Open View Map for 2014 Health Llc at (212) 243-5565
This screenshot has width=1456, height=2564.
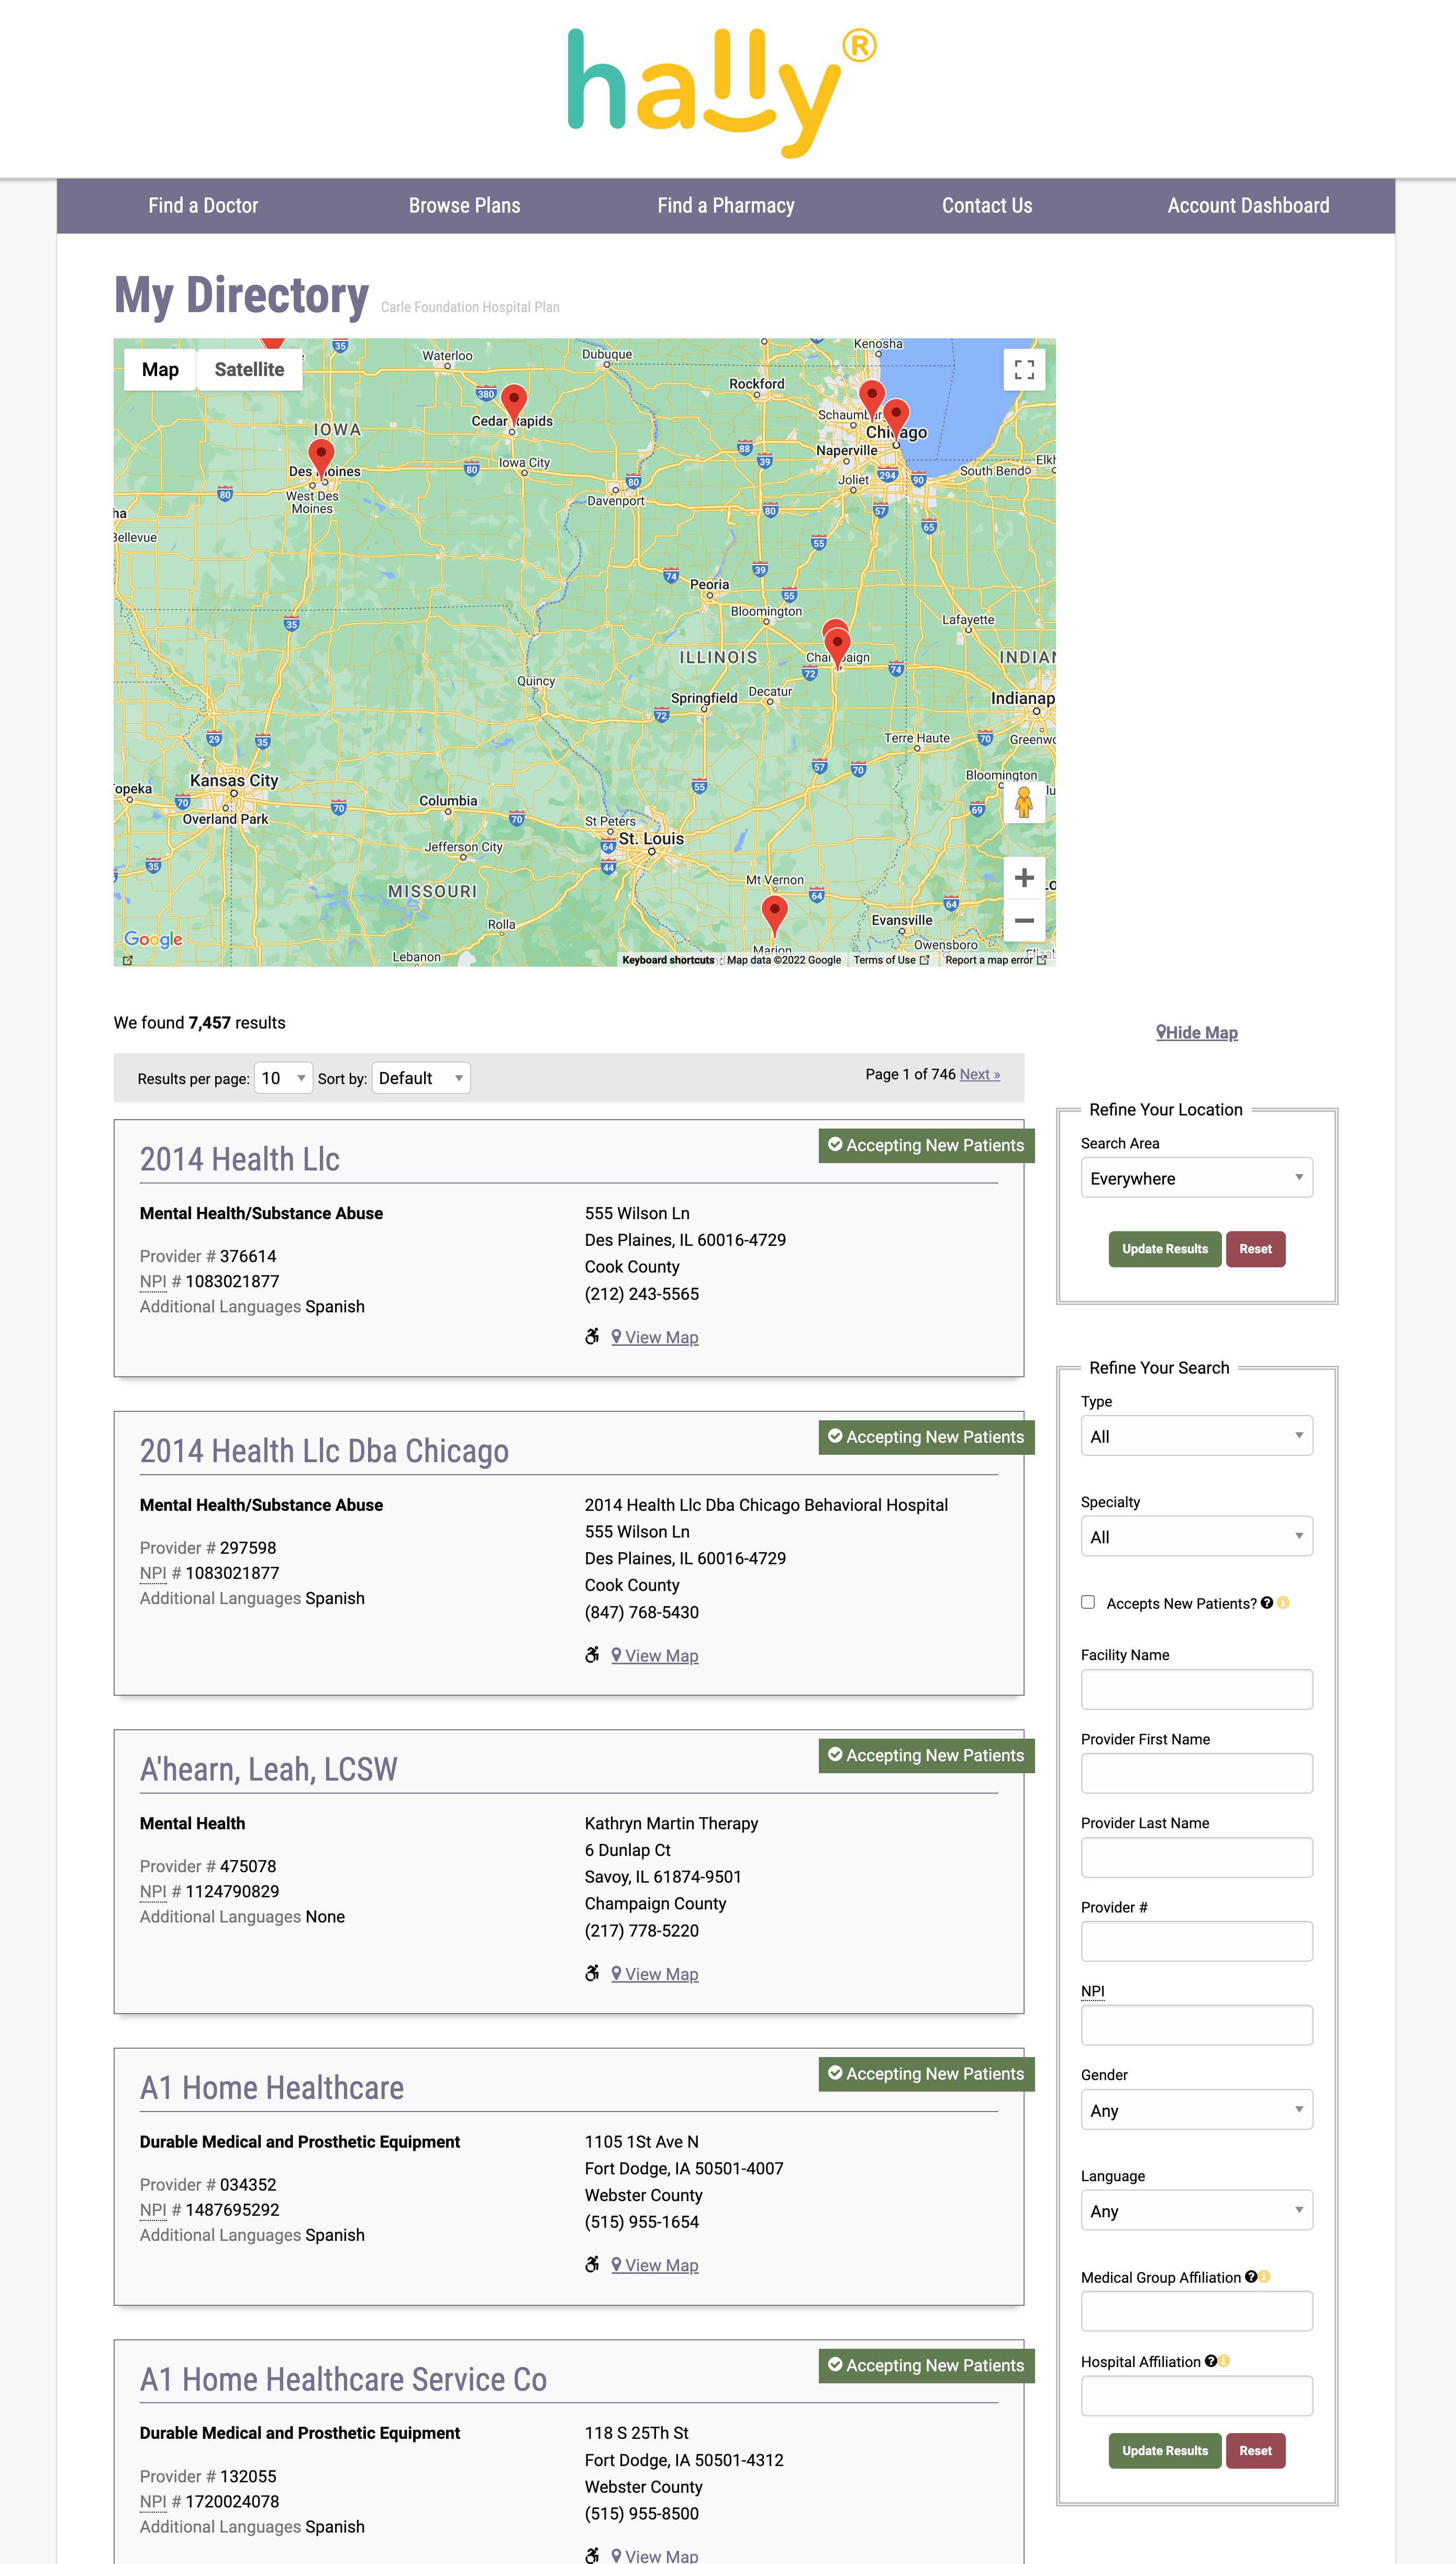point(655,1338)
